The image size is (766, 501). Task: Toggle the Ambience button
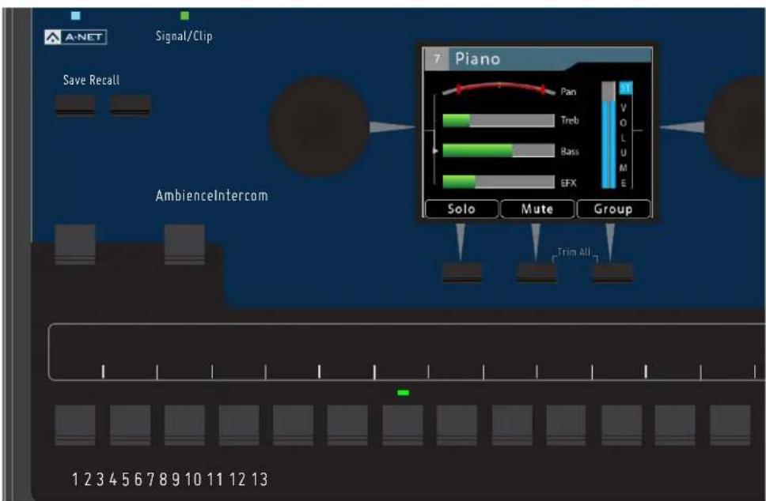click(74, 244)
